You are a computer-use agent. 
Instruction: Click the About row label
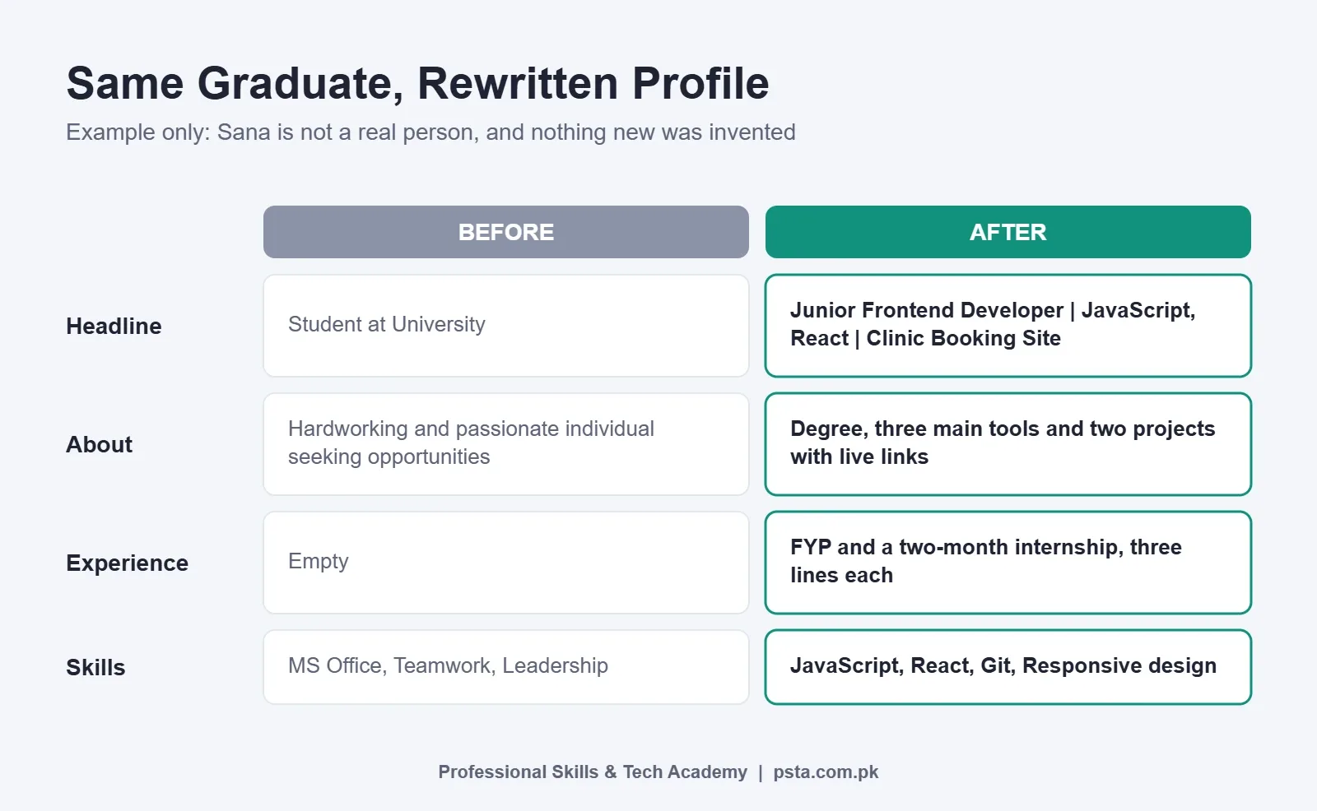(99, 445)
